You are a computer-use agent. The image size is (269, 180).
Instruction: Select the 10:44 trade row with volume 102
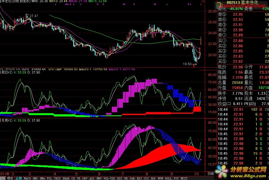click(243, 109)
